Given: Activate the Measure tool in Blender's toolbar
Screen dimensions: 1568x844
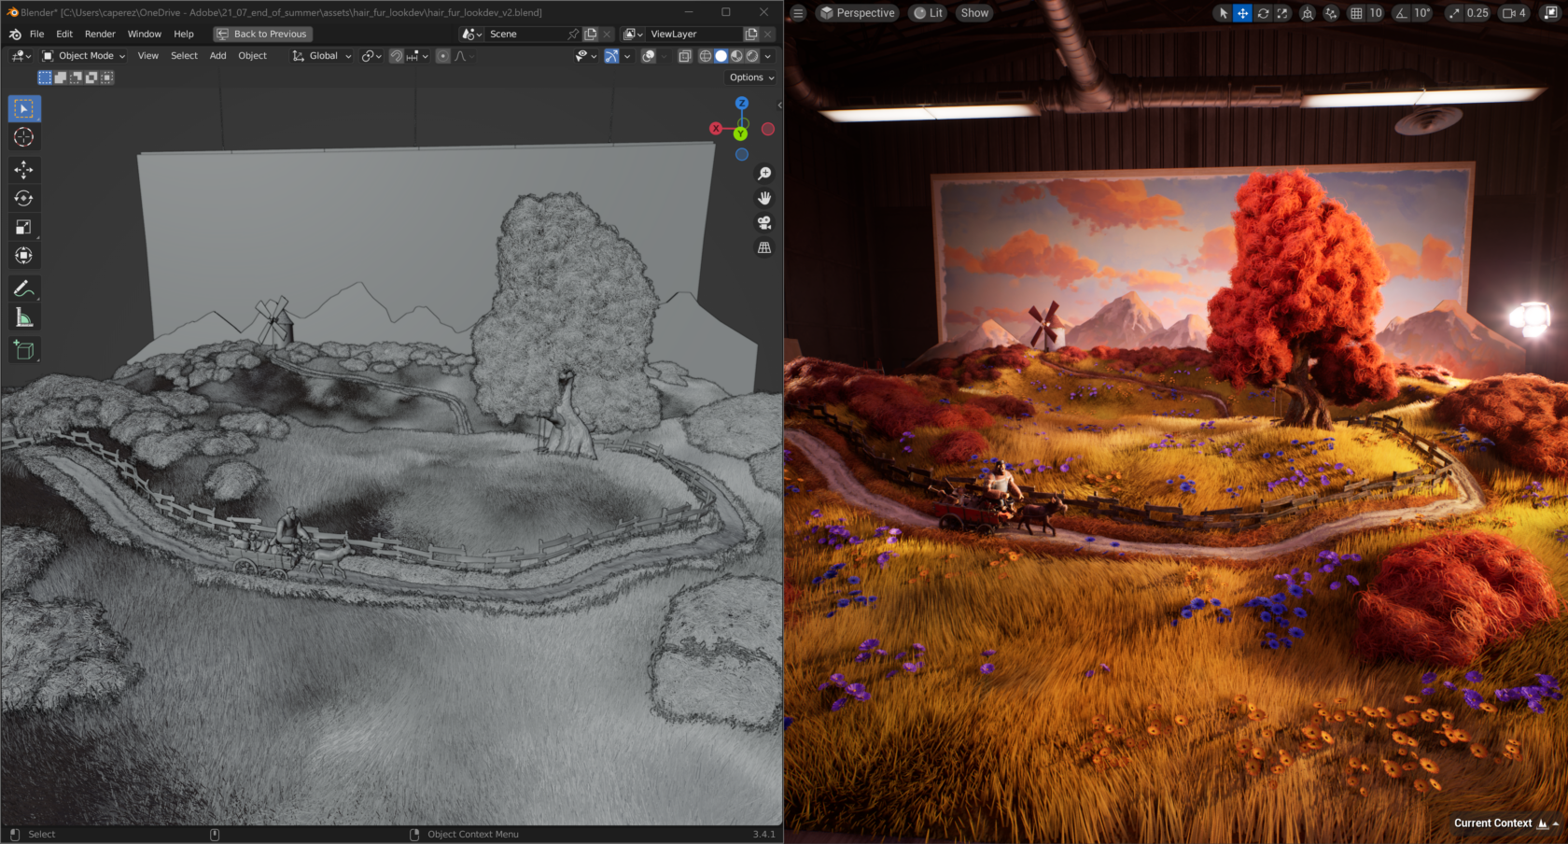Looking at the screenshot, I should [24, 316].
